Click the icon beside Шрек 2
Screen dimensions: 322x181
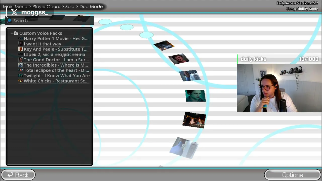click(x=20, y=55)
